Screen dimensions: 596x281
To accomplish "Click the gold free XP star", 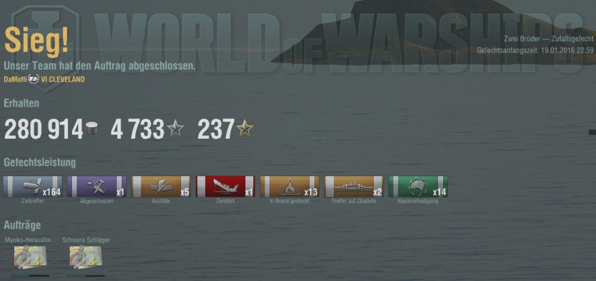I will pyautogui.click(x=244, y=128).
